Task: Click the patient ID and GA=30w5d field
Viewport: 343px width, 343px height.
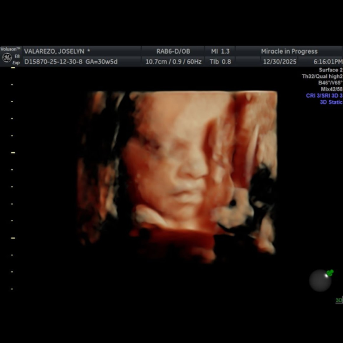Action: click(71, 62)
